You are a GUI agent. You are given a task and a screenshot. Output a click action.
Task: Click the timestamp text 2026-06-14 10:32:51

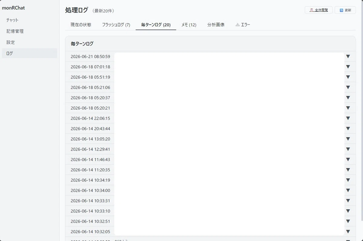click(90, 221)
